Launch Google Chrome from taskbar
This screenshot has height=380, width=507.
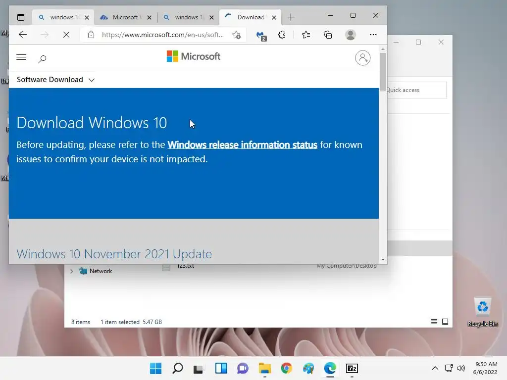pos(287,368)
